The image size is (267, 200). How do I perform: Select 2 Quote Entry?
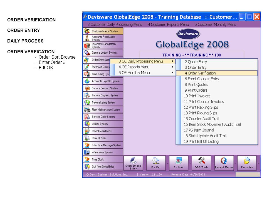pos(217,62)
